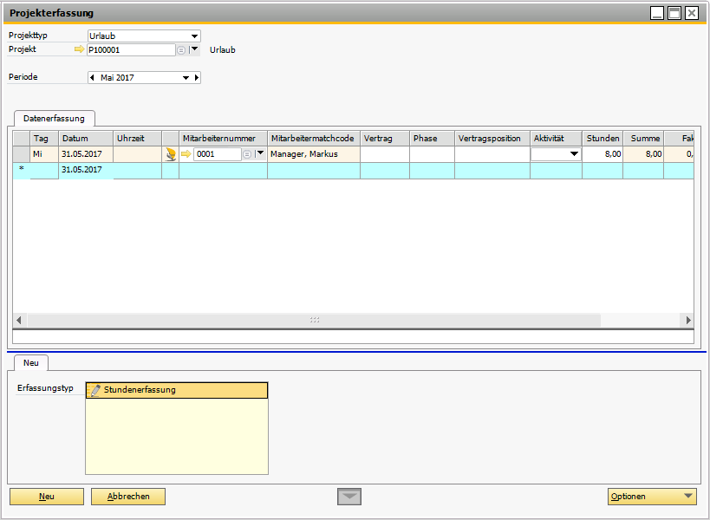Click the Abbrechen button
The width and height of the screenshot is (710, 520).
coord(128,497)
